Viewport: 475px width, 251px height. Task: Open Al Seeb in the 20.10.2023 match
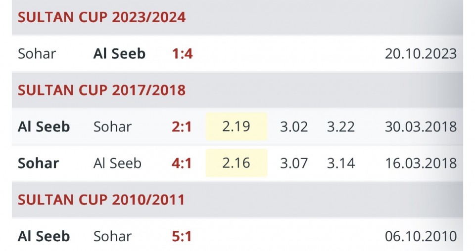point(119,53)
